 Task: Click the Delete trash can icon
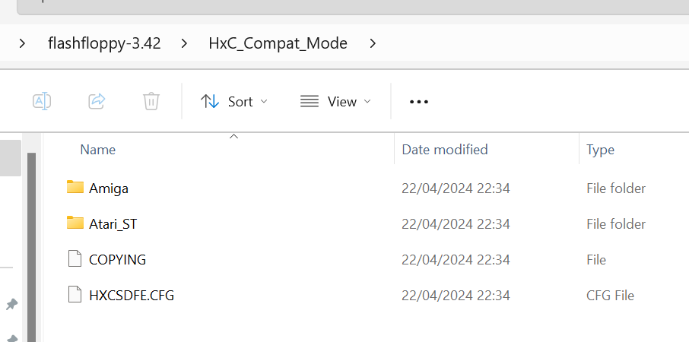(x=151, y=101)
